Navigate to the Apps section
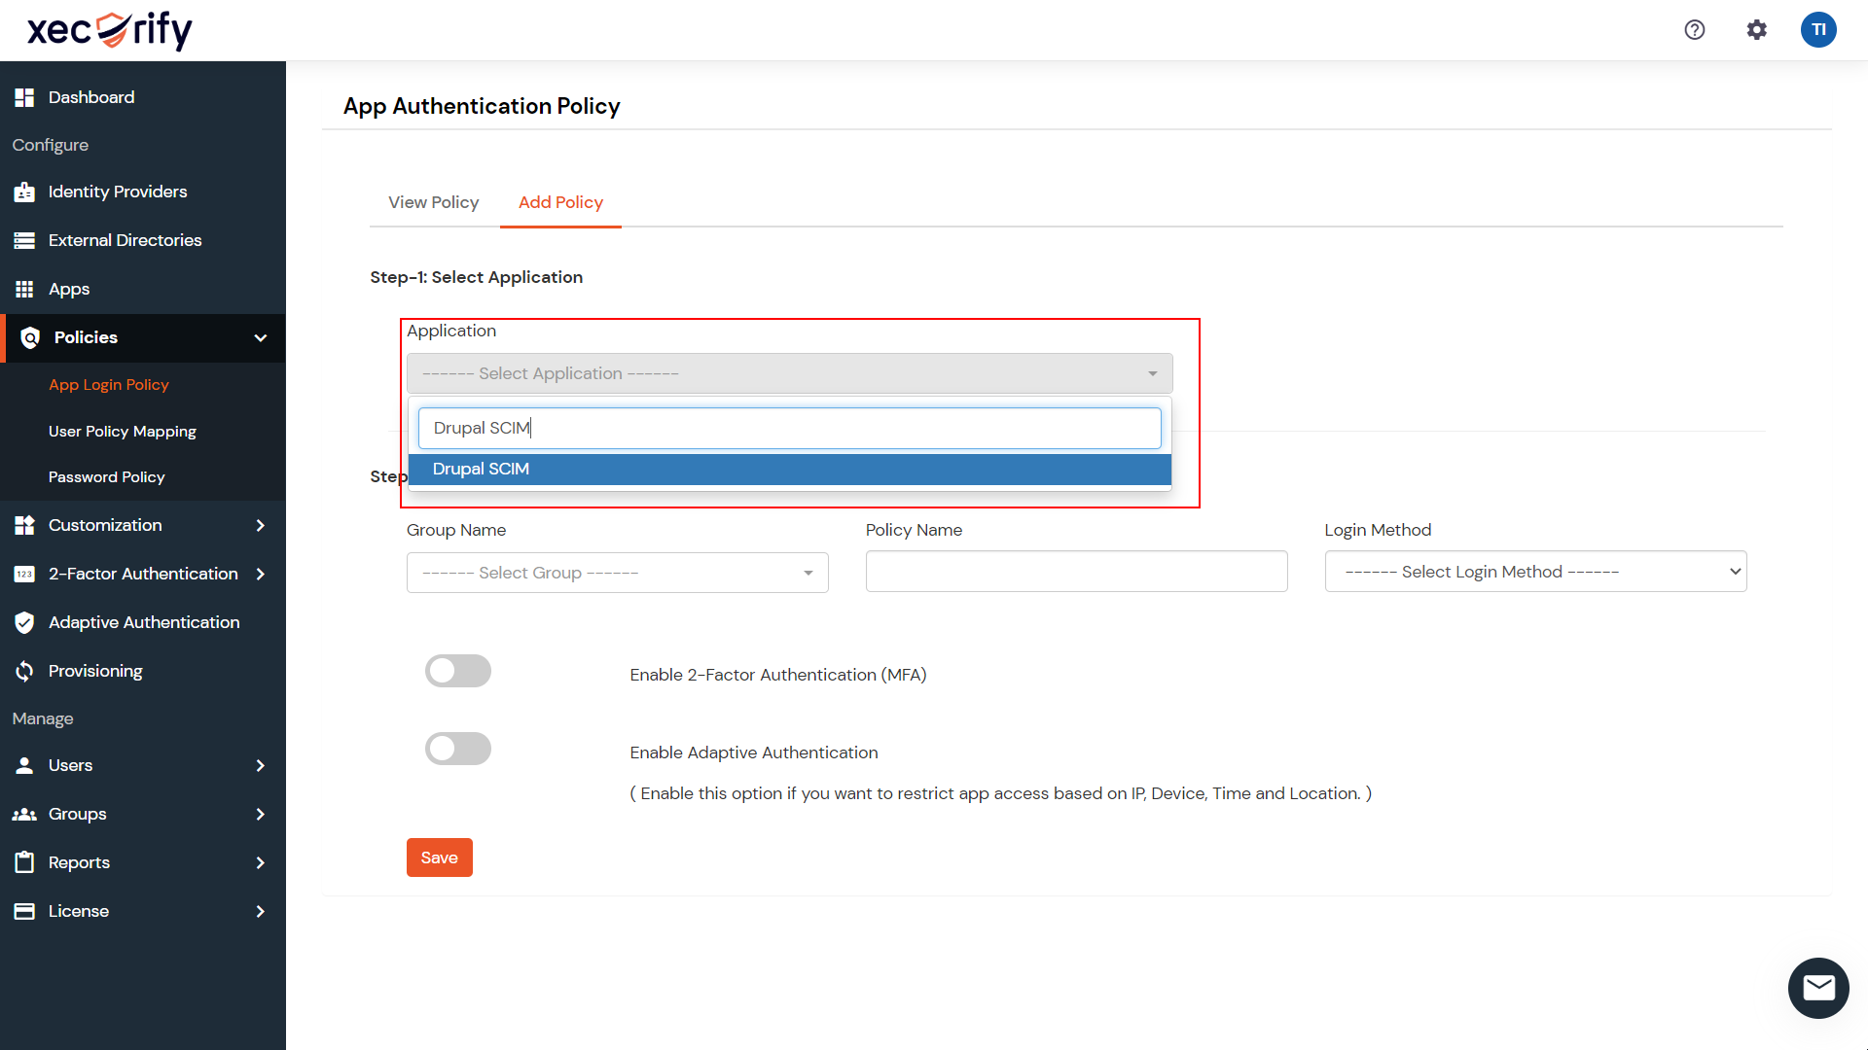Screen dimensions: 1868x1050 point(68,289)
